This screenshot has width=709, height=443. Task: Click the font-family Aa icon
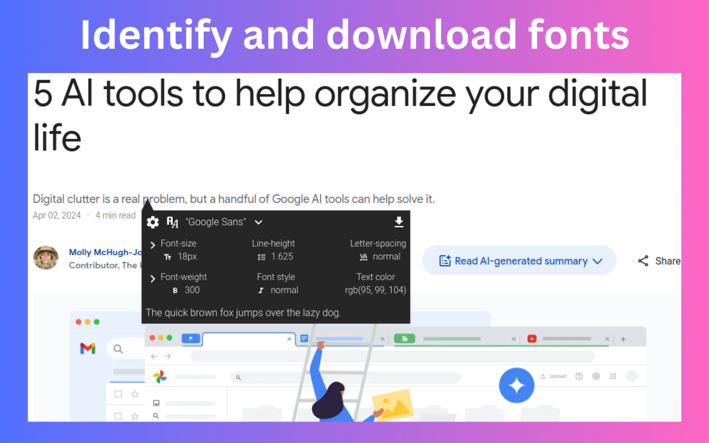(x=172, y=222)
